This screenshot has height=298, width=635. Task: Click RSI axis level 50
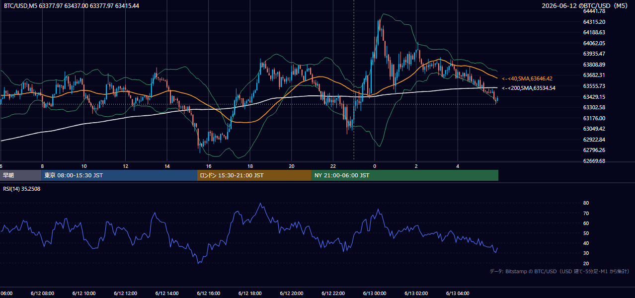(586, 233)
